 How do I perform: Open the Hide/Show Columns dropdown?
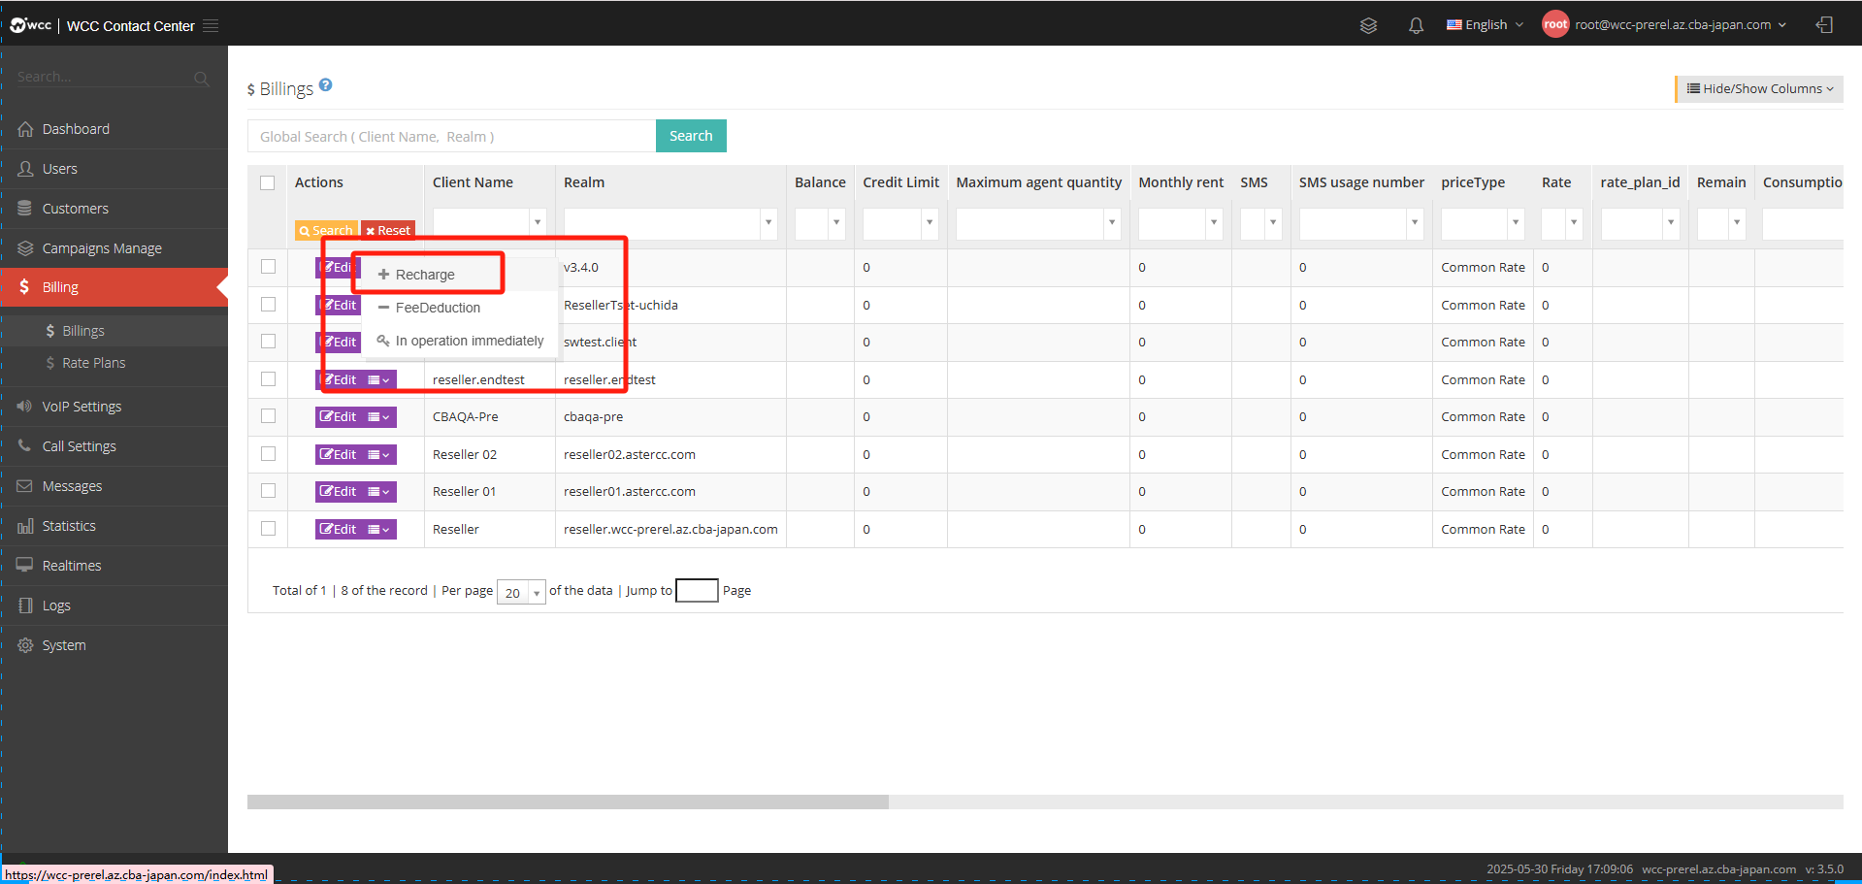pos(1760,88)
